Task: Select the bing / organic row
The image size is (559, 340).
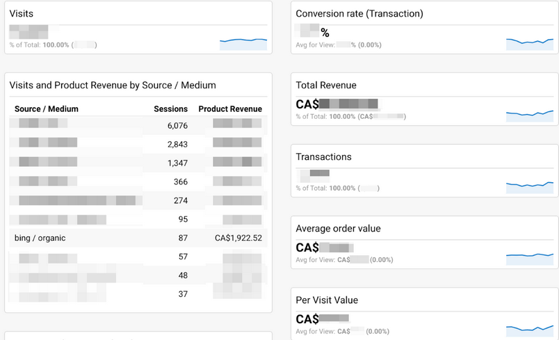Action: pyautogui.click(x=40, y=238)
